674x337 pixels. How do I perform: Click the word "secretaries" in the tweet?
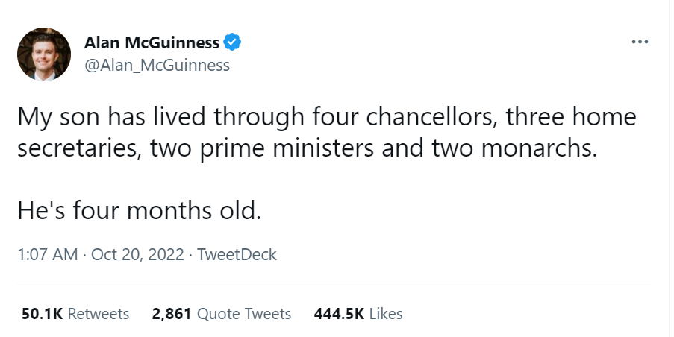pyautogui.click(x=80, y=148)
